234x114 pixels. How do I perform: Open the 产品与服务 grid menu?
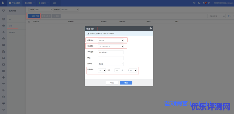15,3
